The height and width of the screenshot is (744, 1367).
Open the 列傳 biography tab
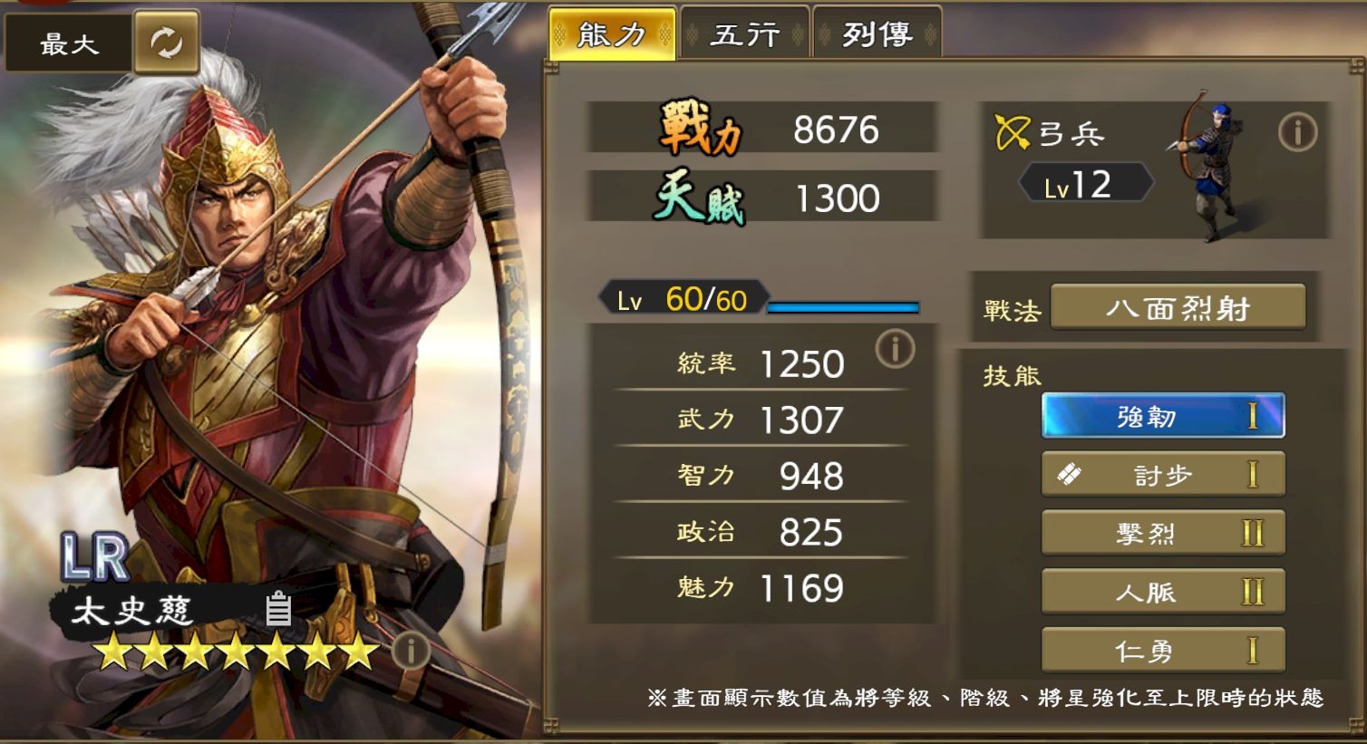click(877, 34)
